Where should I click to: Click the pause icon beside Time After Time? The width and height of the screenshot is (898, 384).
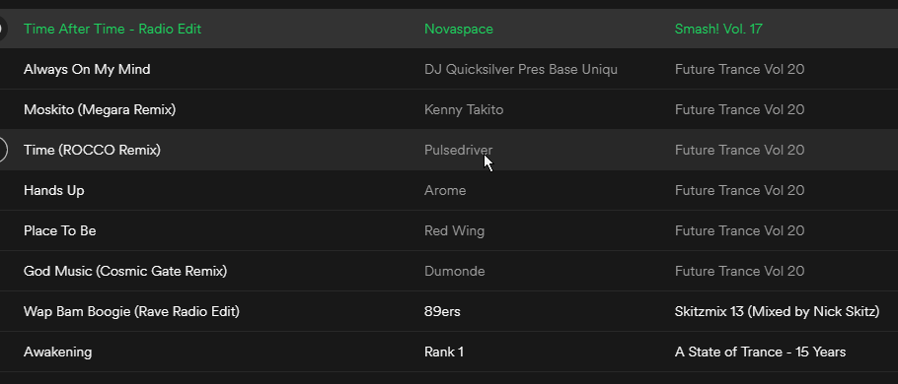pyautogui.click(x=2, y=29)
